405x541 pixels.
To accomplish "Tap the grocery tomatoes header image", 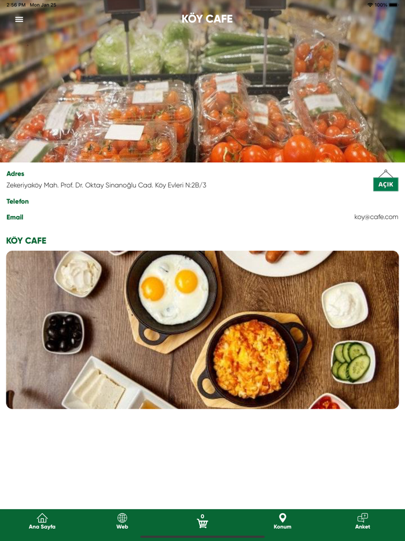I will coord(203,81).
